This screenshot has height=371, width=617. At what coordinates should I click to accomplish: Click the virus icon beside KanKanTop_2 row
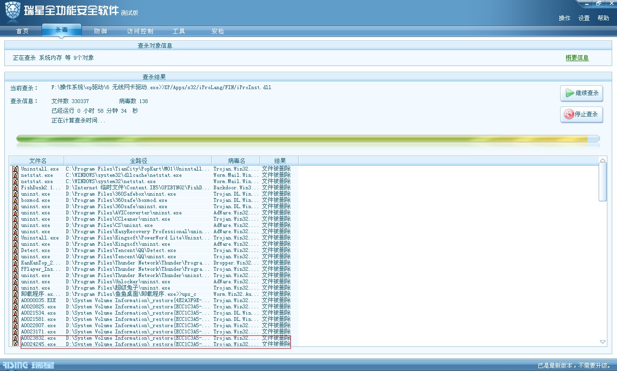15,263
